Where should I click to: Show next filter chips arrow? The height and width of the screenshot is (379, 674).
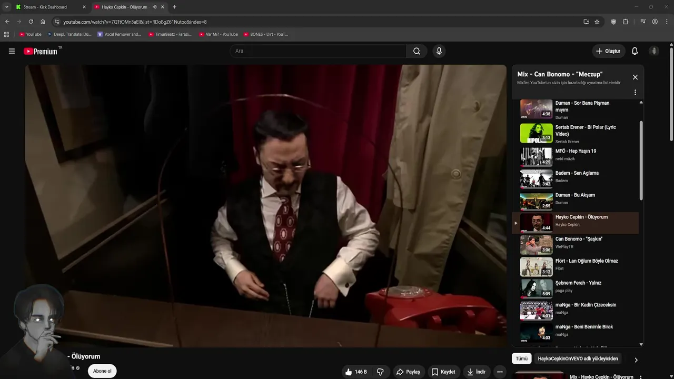coord(636,360)
